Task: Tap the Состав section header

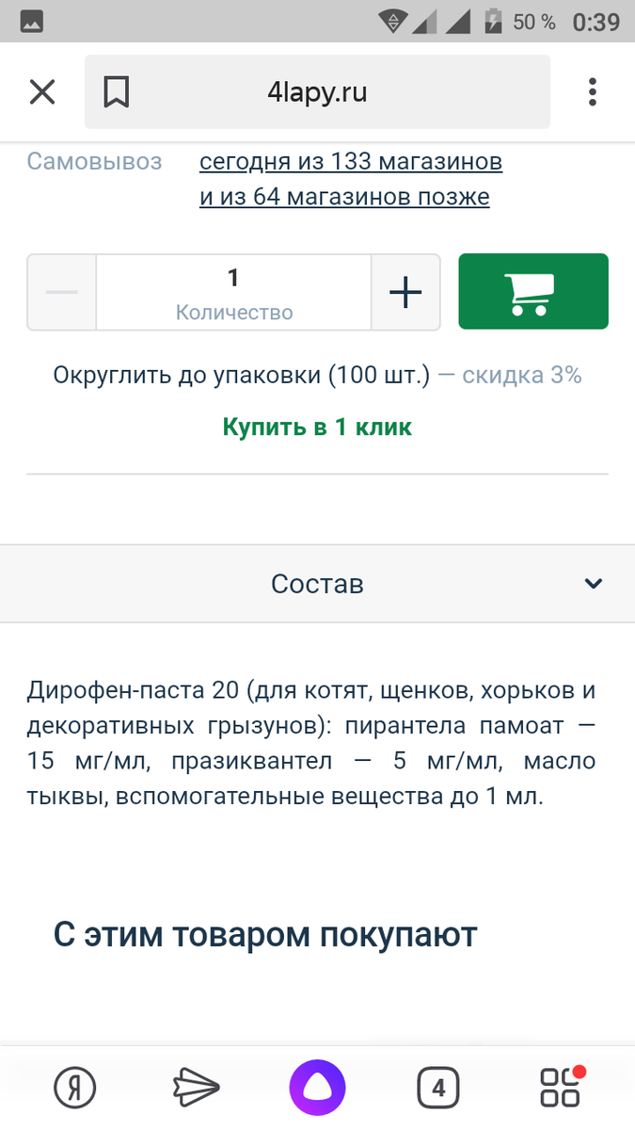Action: [317, 584]
